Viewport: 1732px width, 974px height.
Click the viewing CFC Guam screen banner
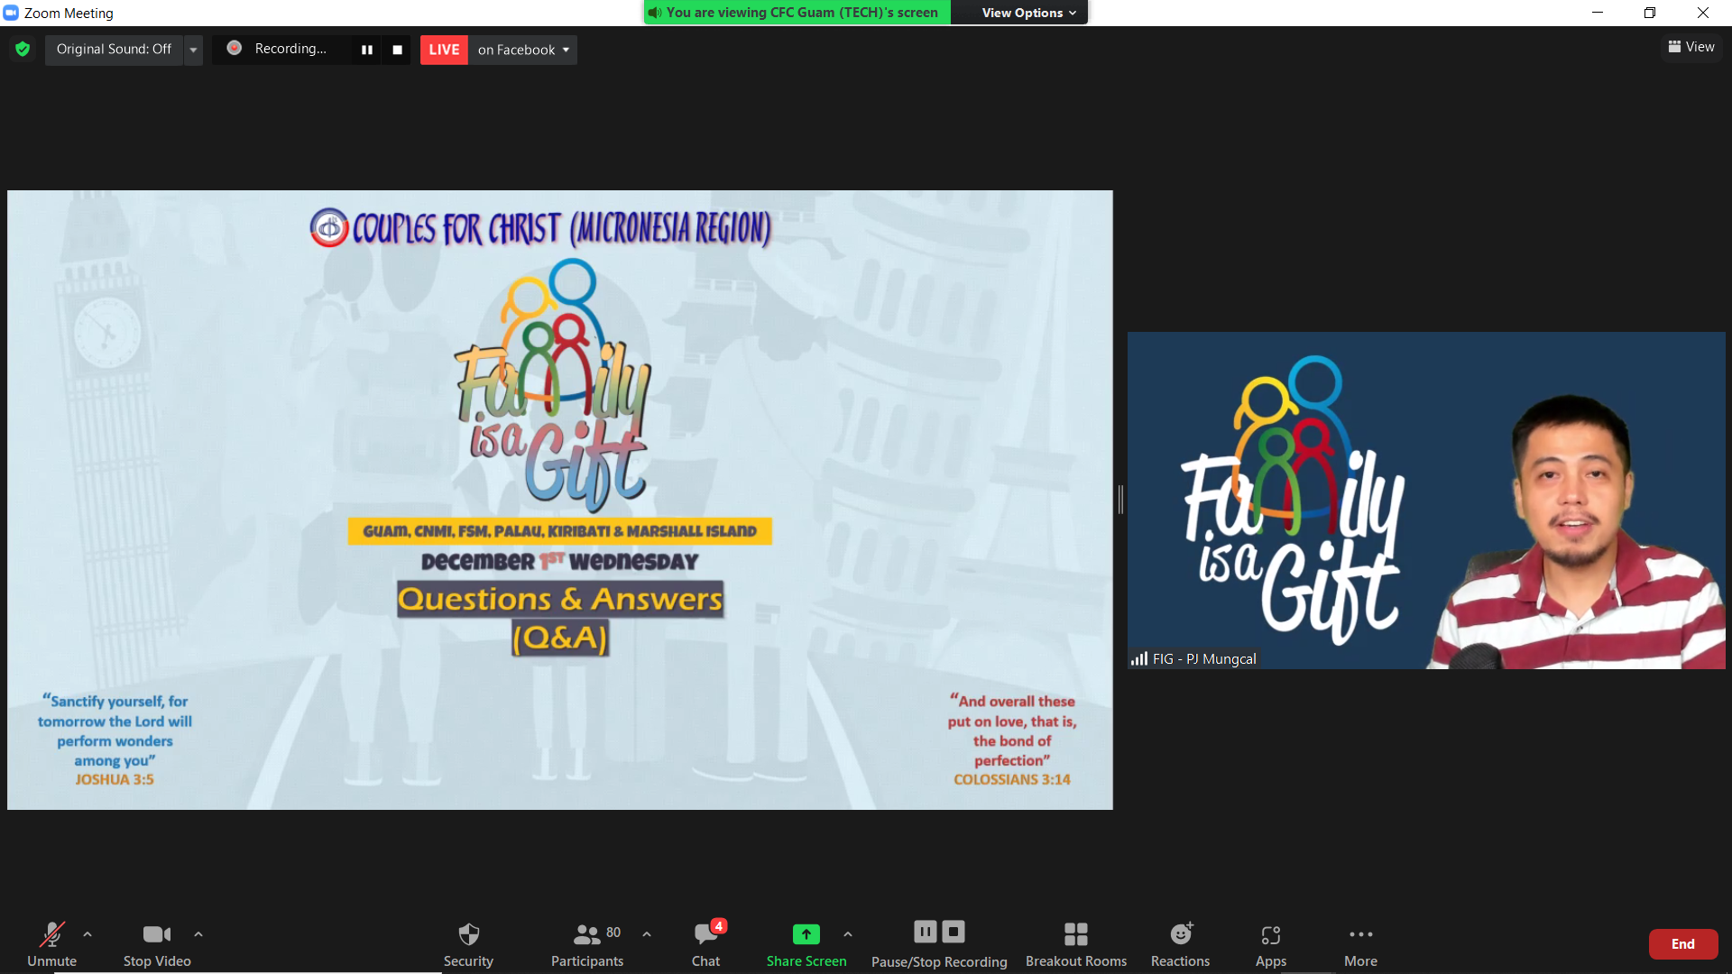coord(797,13)
